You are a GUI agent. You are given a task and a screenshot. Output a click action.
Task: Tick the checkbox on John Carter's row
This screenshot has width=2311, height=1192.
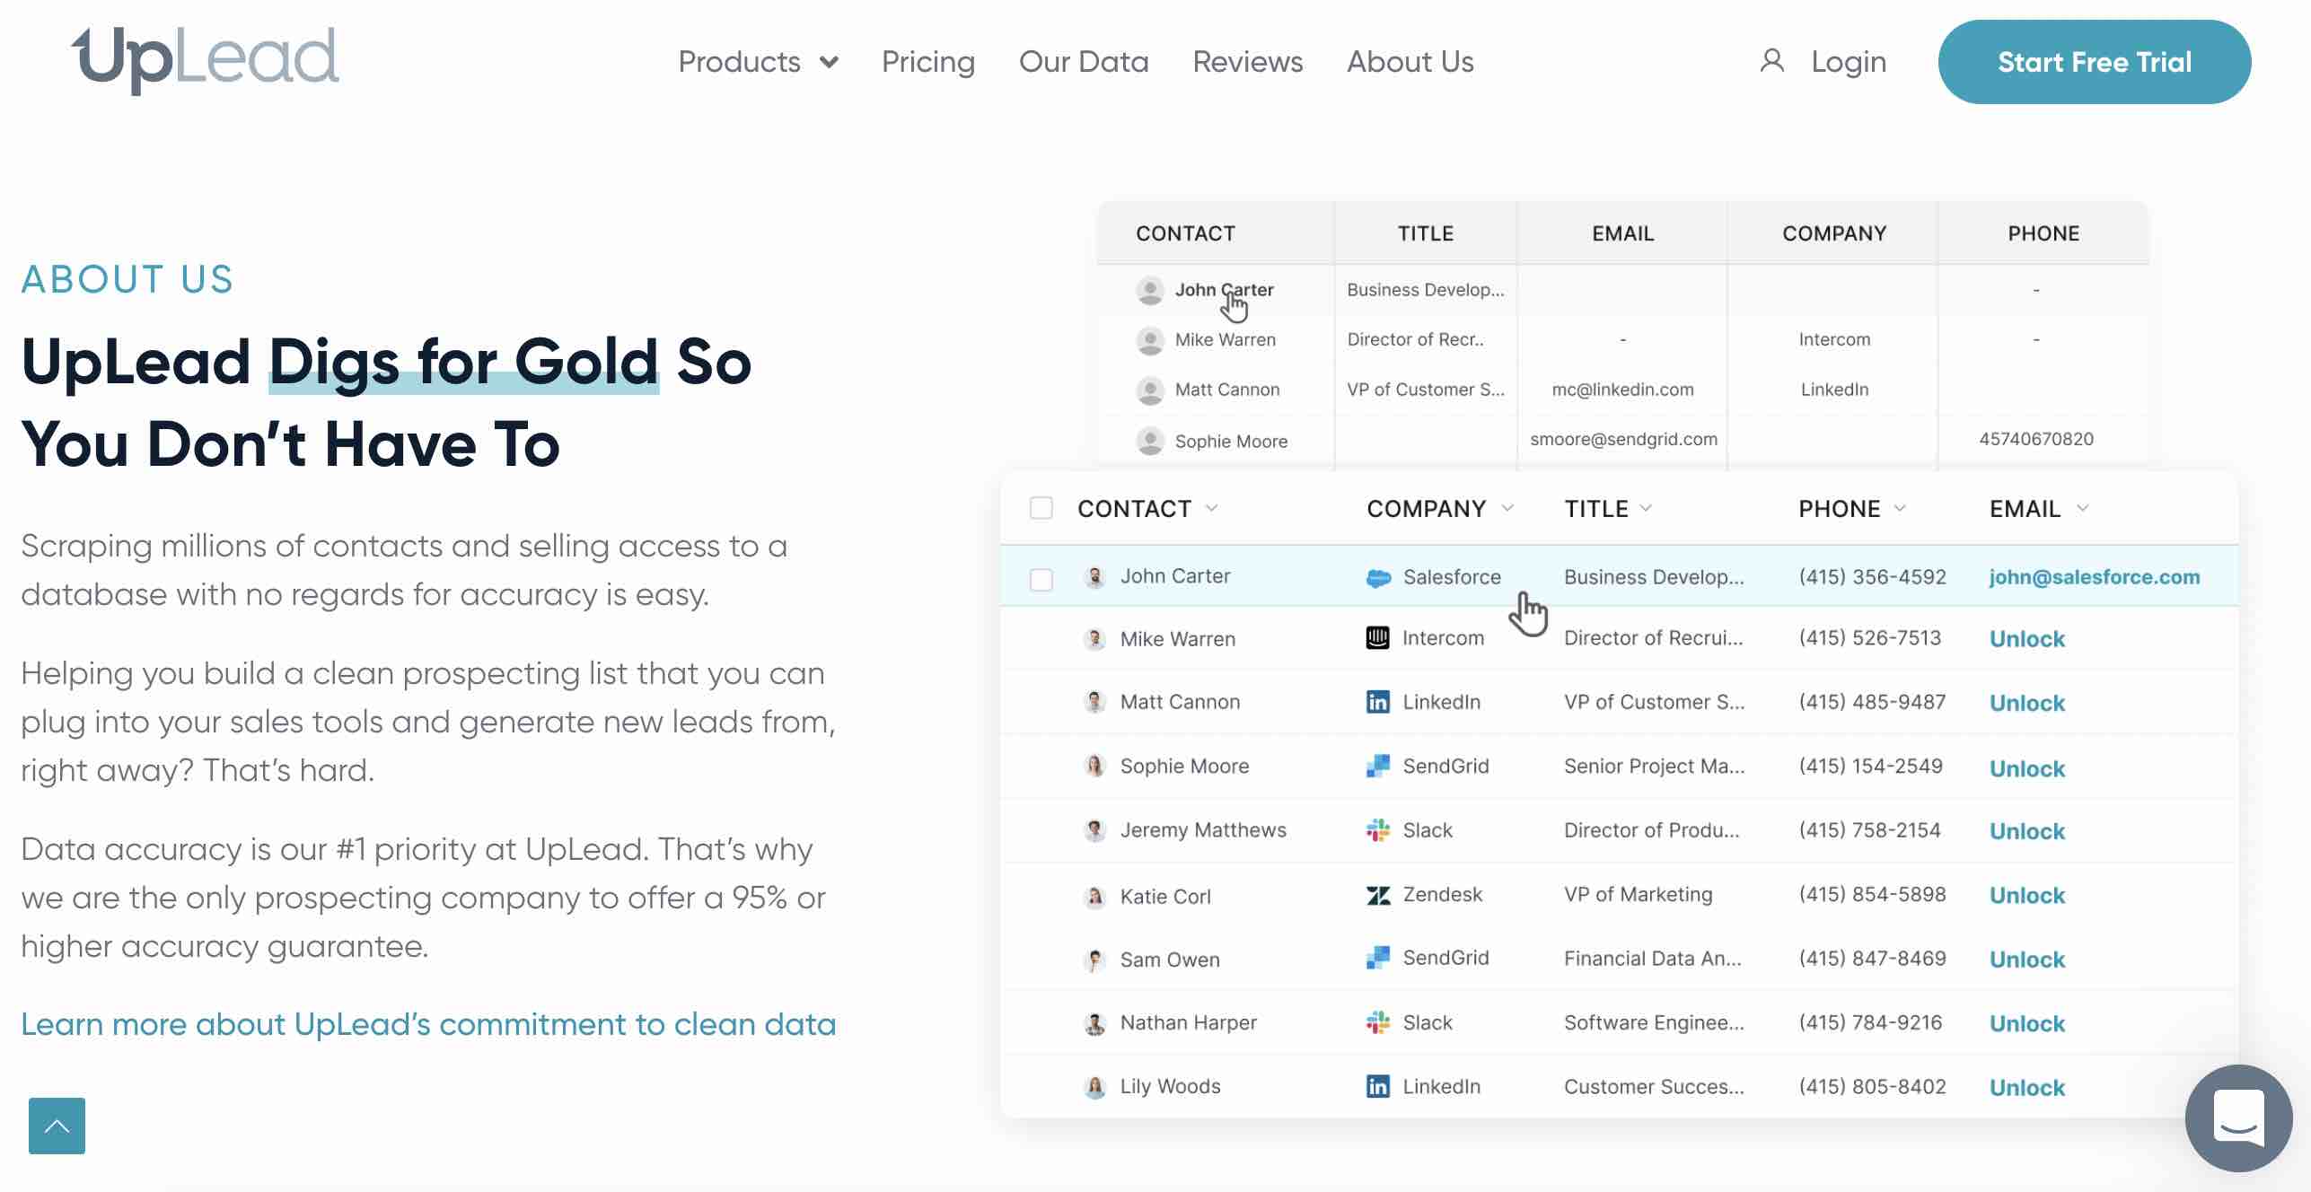[x=1041, y=579]
